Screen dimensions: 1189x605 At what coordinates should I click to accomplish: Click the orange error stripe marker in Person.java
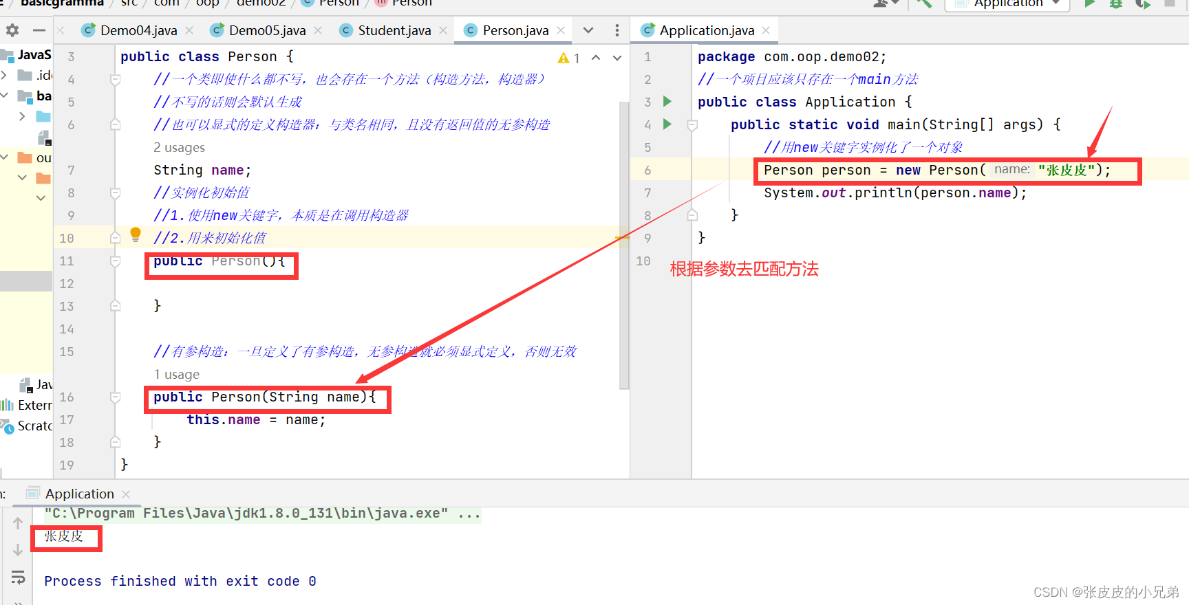(622, 238)
